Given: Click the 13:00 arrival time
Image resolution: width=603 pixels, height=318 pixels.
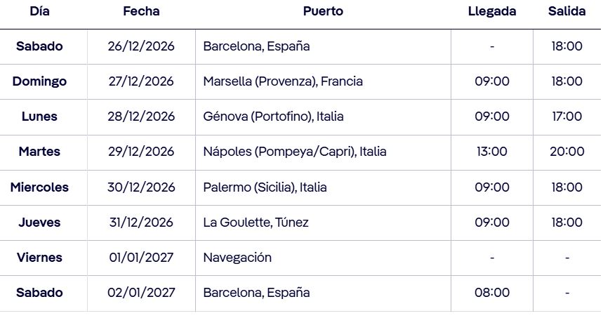Looking at the screenshot, I should tap(492, 152).
